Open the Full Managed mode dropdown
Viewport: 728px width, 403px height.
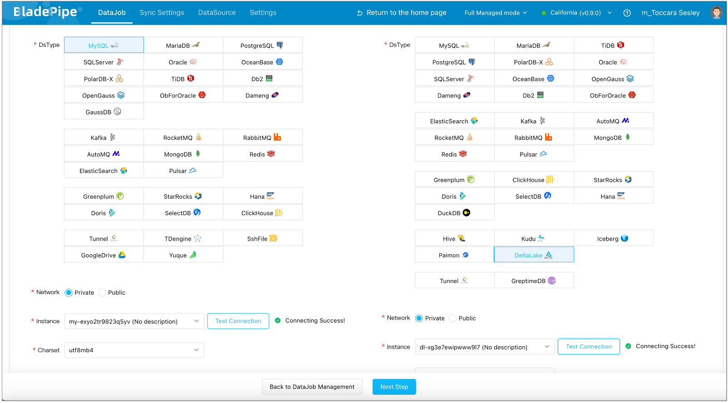[x=496, y=13]
